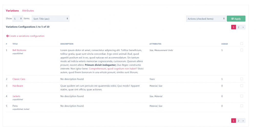Click the plus icon beside Create a variations configuration
Viewport: 256px width, 133px height.
click(x=7, y=36)
